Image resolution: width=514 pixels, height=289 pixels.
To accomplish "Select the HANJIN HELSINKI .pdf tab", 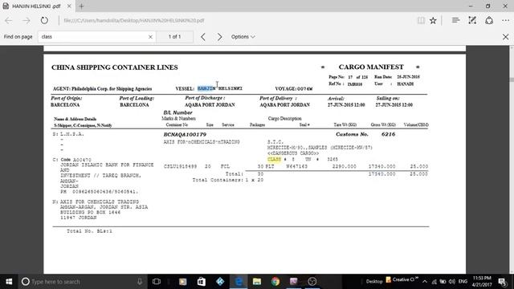I will click(x=37, y=6).
